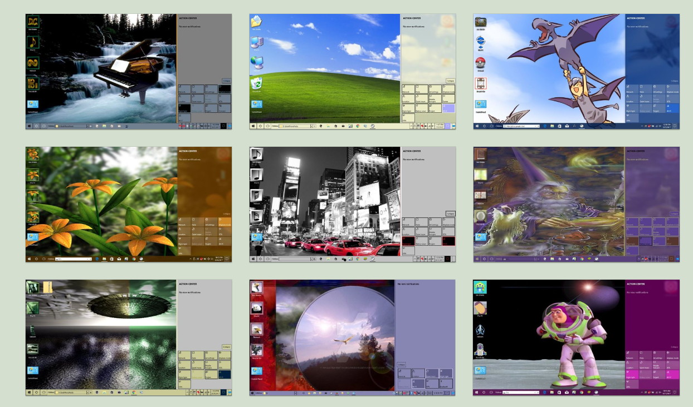Open Control Panel icon on Times Square desktop
The image size is (693, 407).
point(257,237)
